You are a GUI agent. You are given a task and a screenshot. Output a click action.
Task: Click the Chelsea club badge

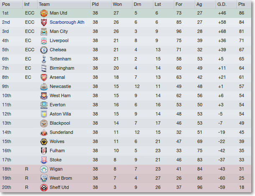[x=43, y=50]
